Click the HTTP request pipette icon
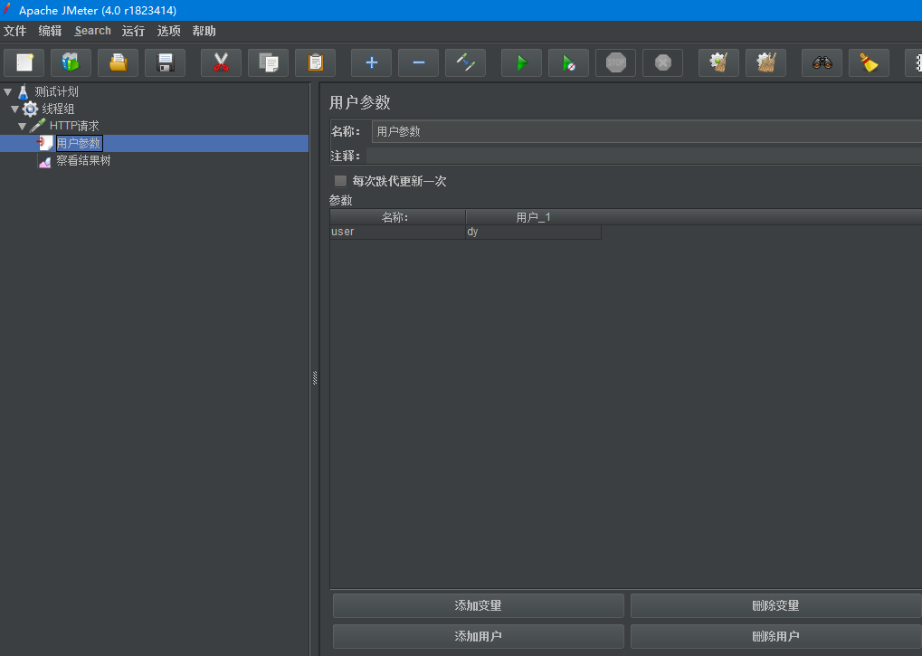This screenshot has height=656, width=922. [x=38, y=126]
